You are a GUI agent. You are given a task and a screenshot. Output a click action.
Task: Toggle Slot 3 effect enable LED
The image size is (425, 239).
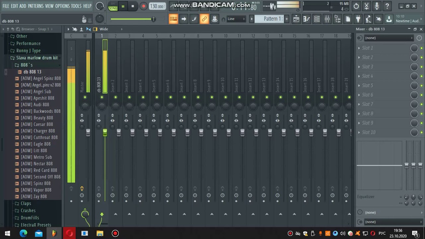tap(421, 67)
